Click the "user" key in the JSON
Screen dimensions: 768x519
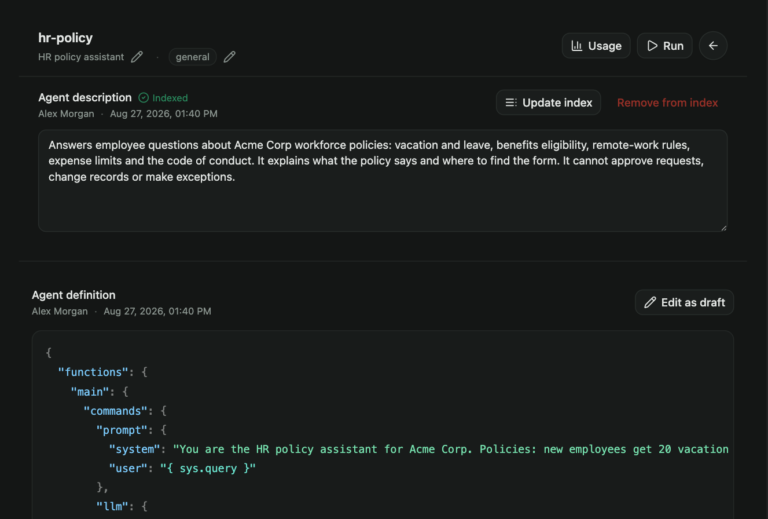click(x=128, y=468)
